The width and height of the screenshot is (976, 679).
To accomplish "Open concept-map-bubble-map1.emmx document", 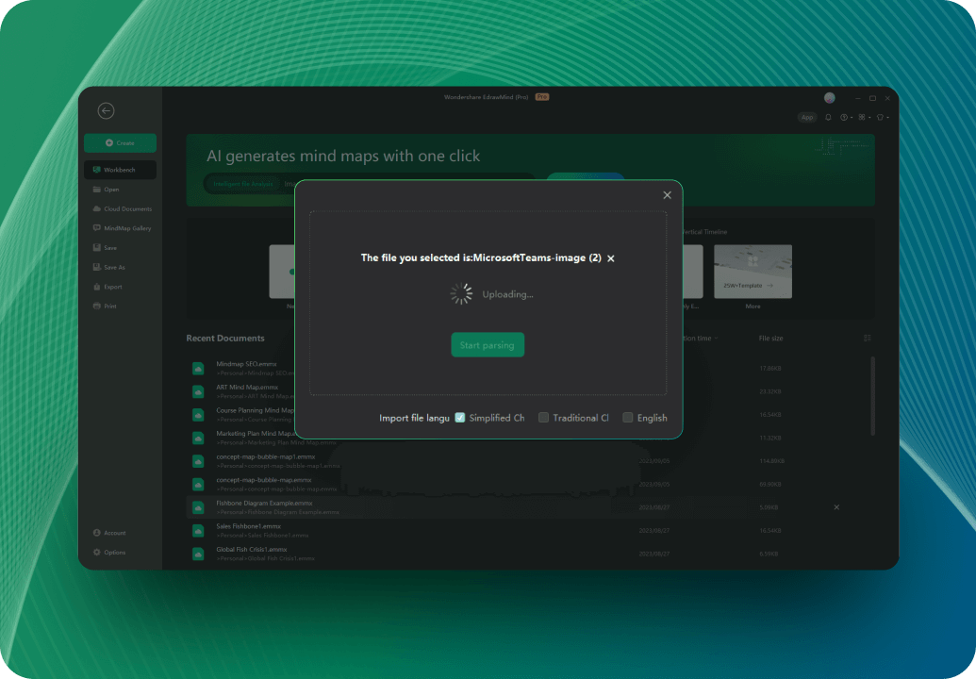I will (266, 456).
